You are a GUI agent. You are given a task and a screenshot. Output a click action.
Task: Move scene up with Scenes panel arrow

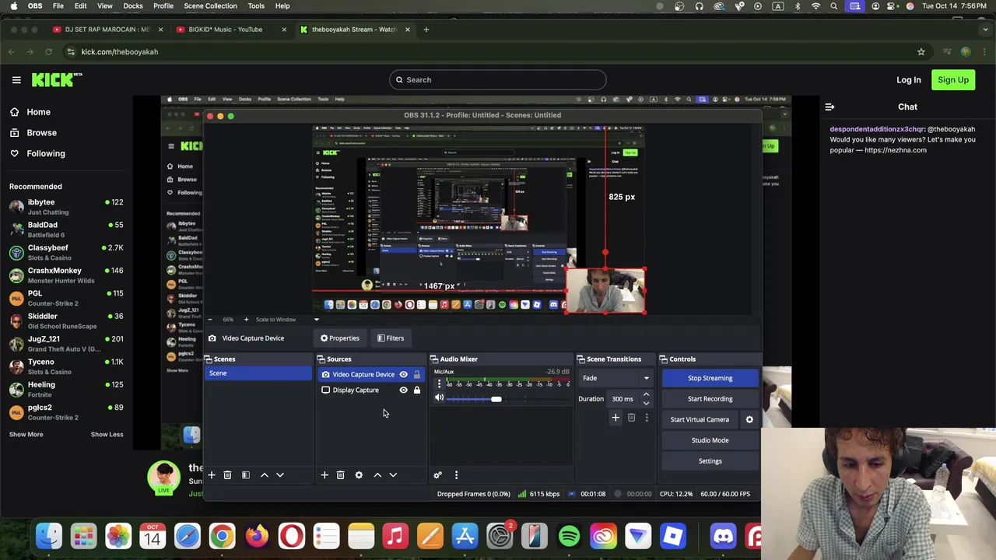click(265, 475)
